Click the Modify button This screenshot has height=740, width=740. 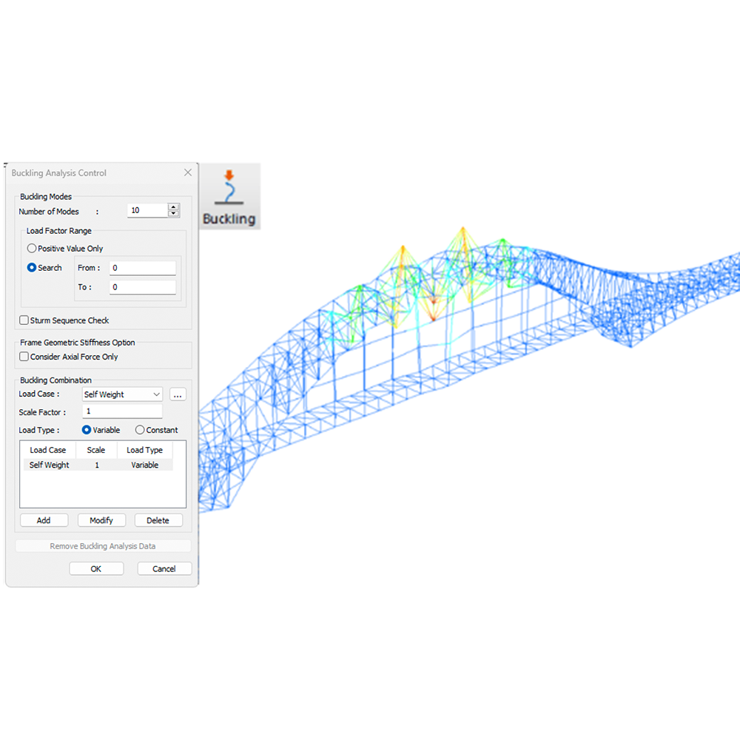[x=101, y=520]
